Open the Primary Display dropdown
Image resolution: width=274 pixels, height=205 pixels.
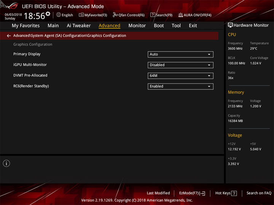coord(180,54)
